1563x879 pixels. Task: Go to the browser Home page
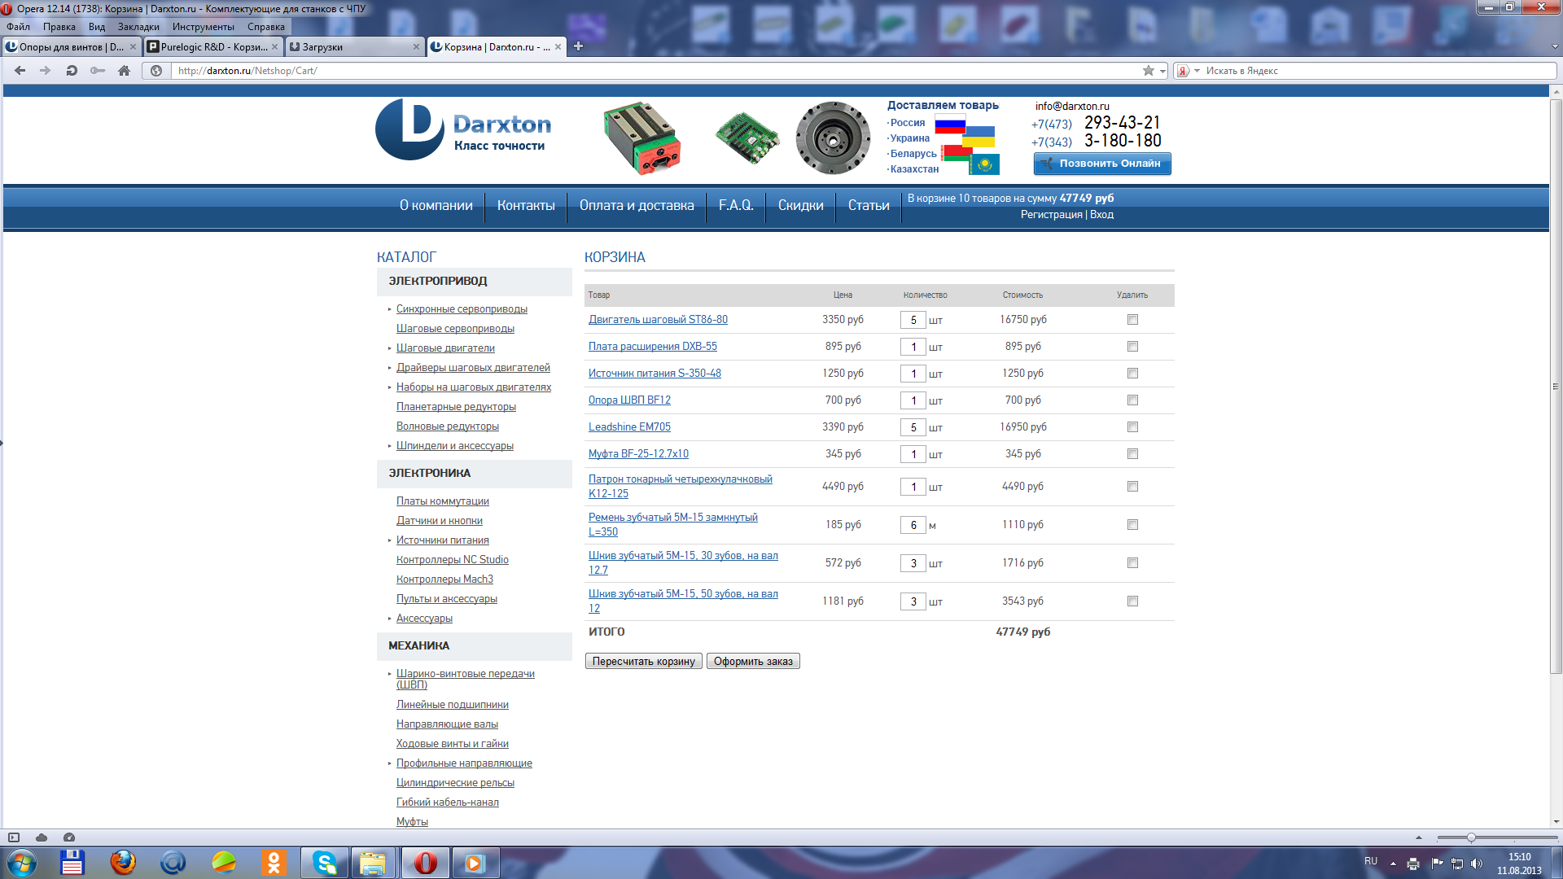click(124, 71)
